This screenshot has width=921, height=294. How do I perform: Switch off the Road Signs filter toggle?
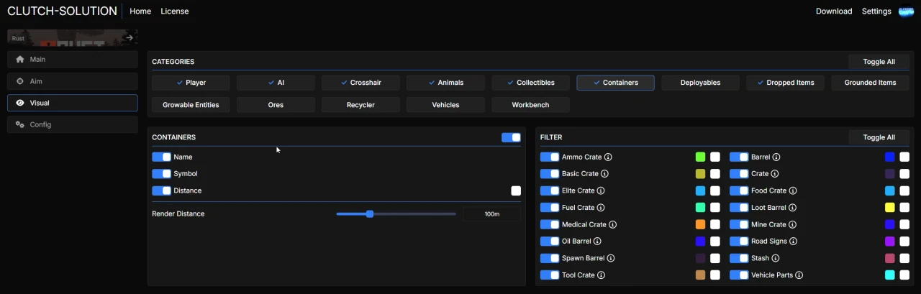pyautogui.click(x=739, y=242)
